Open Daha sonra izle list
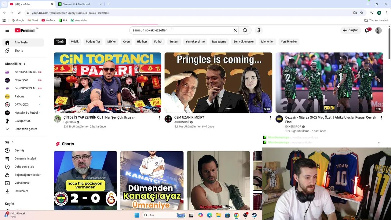Viewport: 391px width, 220px height. pos(23,167)
